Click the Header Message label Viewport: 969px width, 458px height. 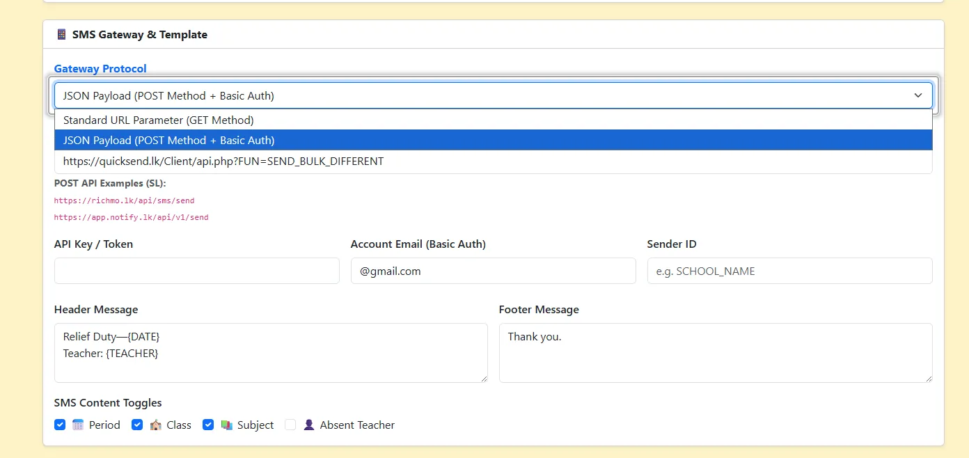click(96, 309)
